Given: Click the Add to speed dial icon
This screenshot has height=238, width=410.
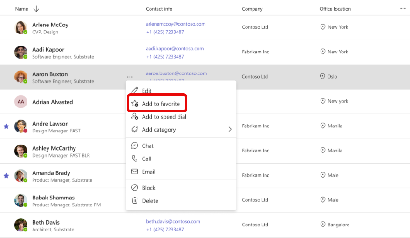Looking at the screenshot, I should (x=135, y=117).
